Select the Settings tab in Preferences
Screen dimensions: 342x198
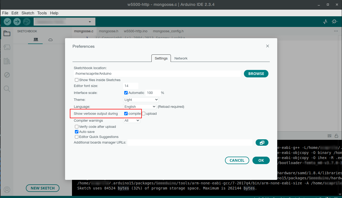161,58
